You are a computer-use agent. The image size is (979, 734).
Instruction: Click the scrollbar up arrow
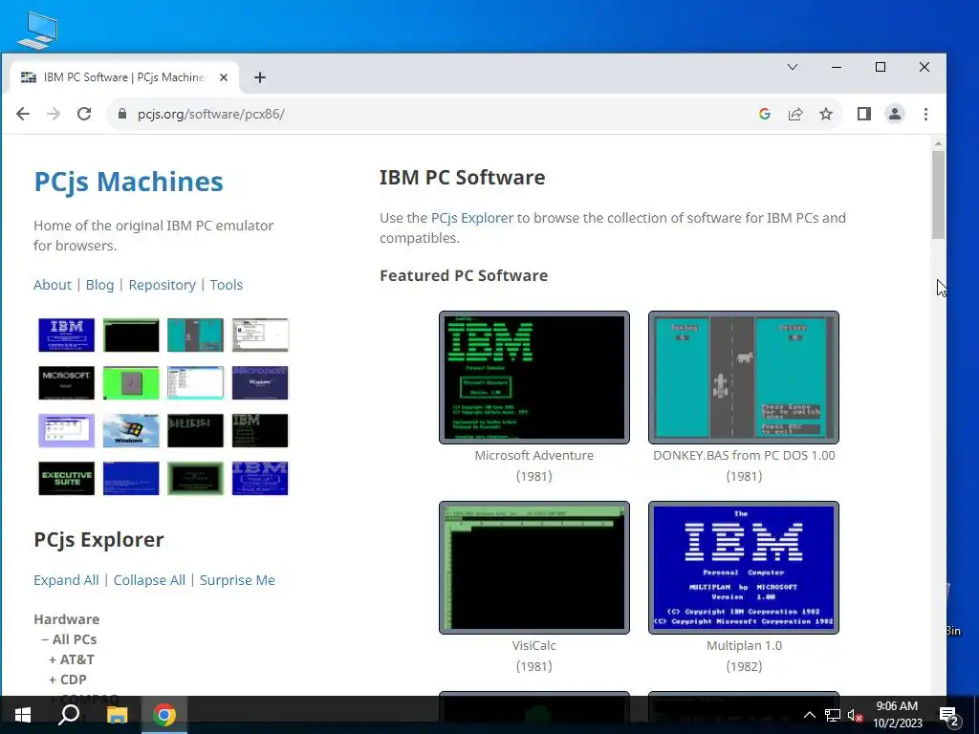click(x=938, y=143)
